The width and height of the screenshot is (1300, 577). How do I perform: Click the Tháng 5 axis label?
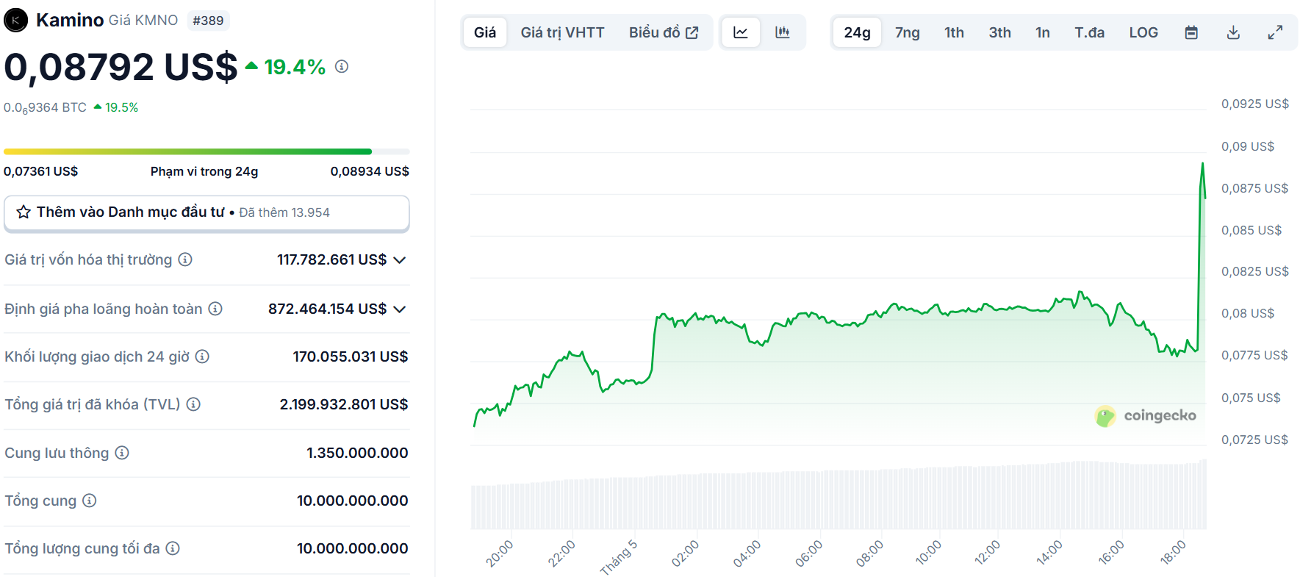[x=619, y=557]
